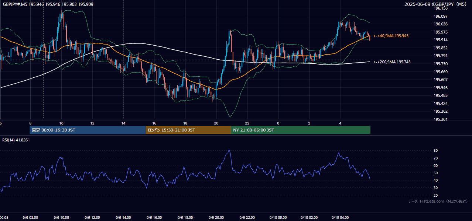Click the 6/9 14:00 time axis label

tap(123, 218)
